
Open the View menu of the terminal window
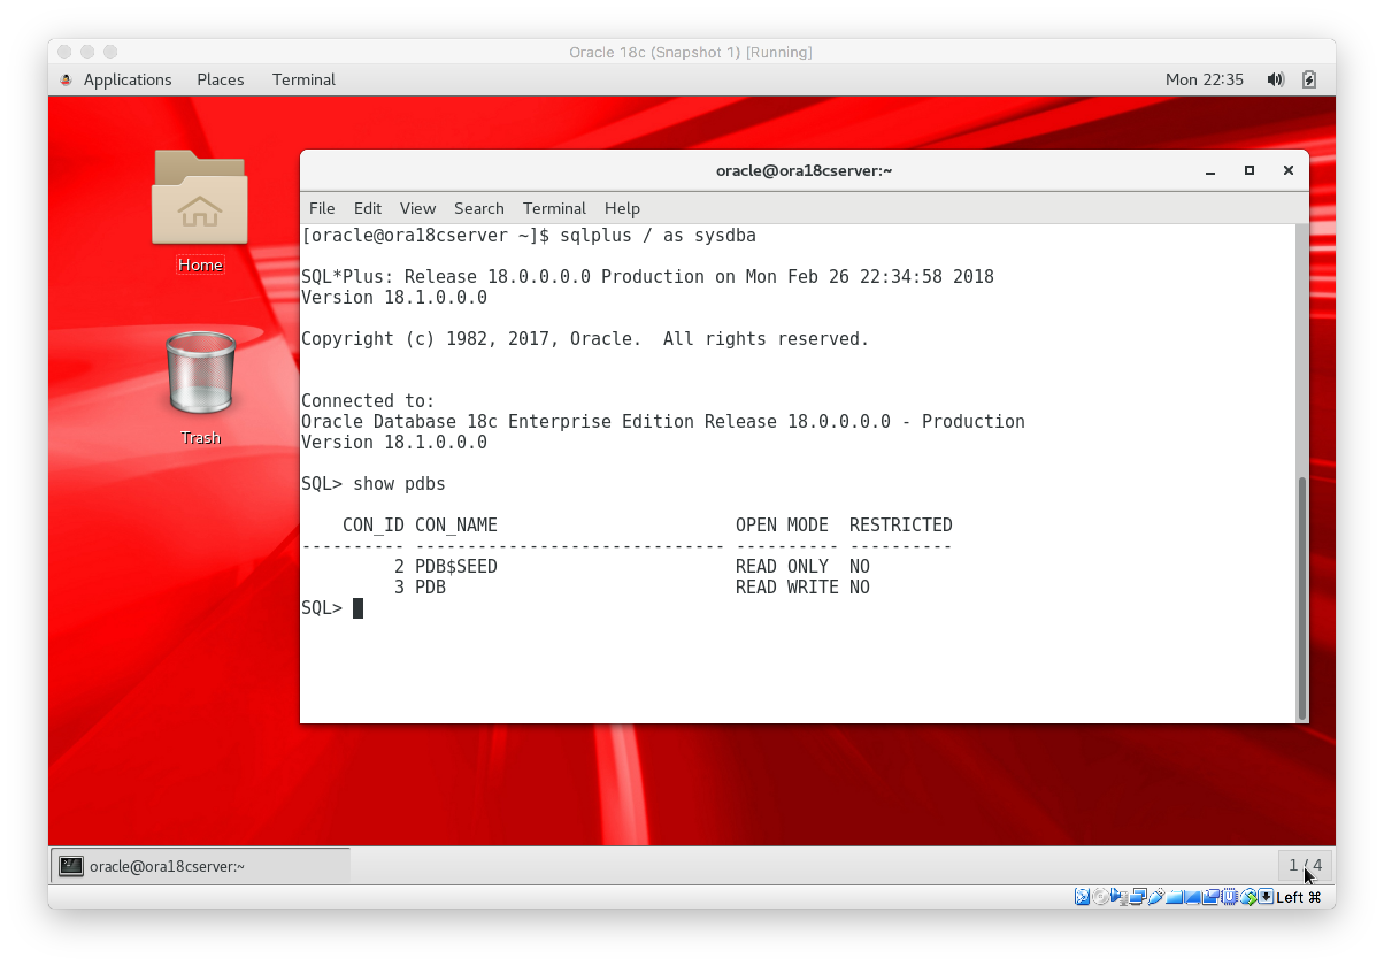(x=417, y=208)
